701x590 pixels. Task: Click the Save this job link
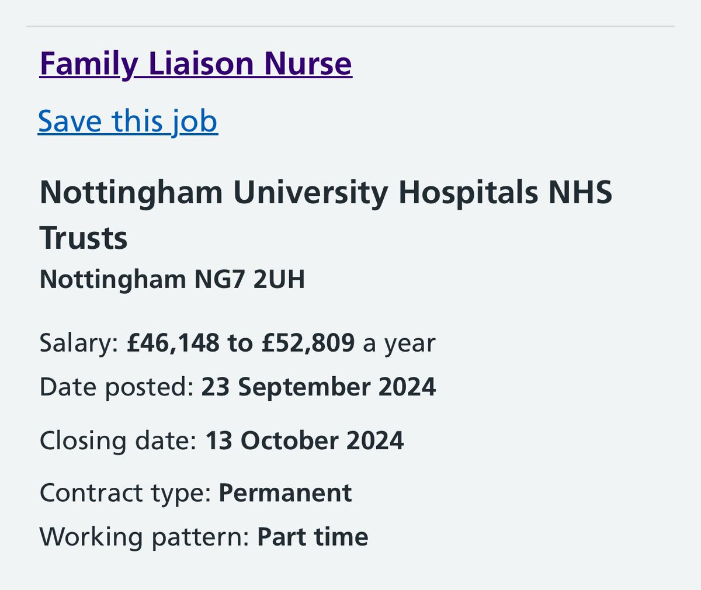pos(128,122)
